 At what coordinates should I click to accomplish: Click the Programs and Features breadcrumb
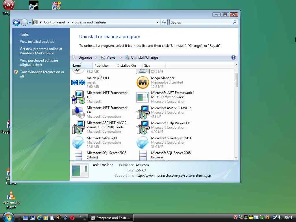89,22
